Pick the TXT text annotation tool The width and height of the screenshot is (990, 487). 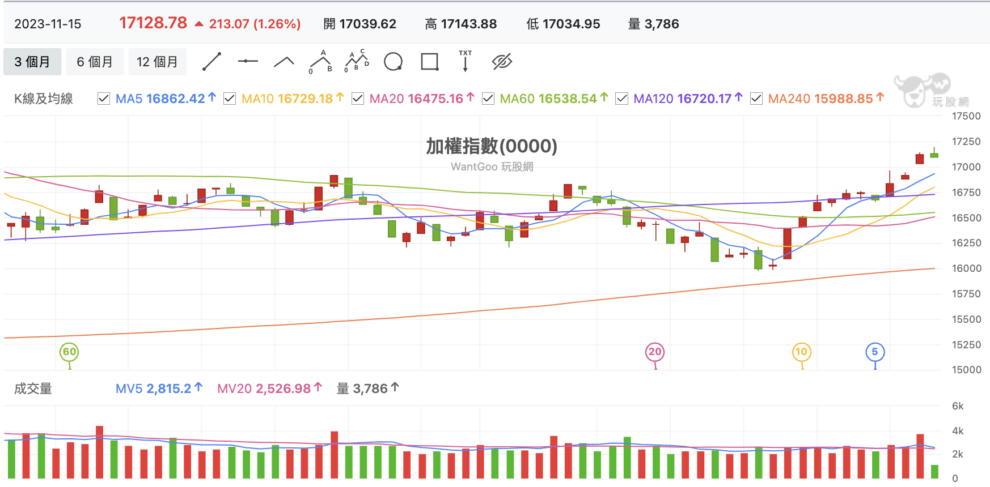(466, 61)
